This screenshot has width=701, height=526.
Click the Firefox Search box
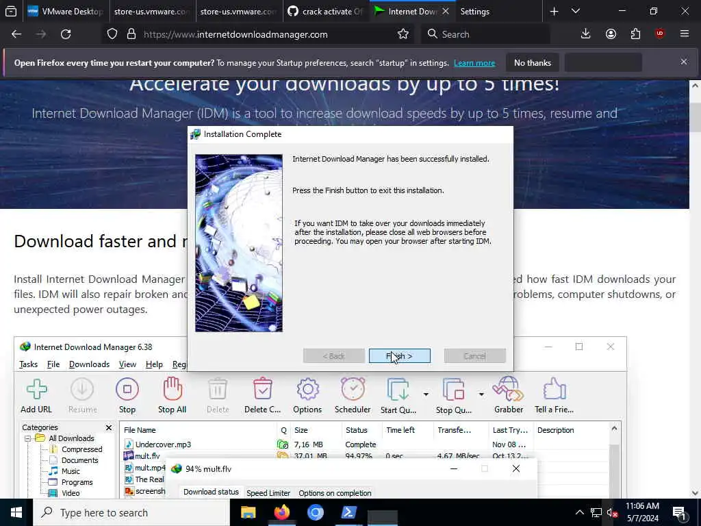pos(485,34)
